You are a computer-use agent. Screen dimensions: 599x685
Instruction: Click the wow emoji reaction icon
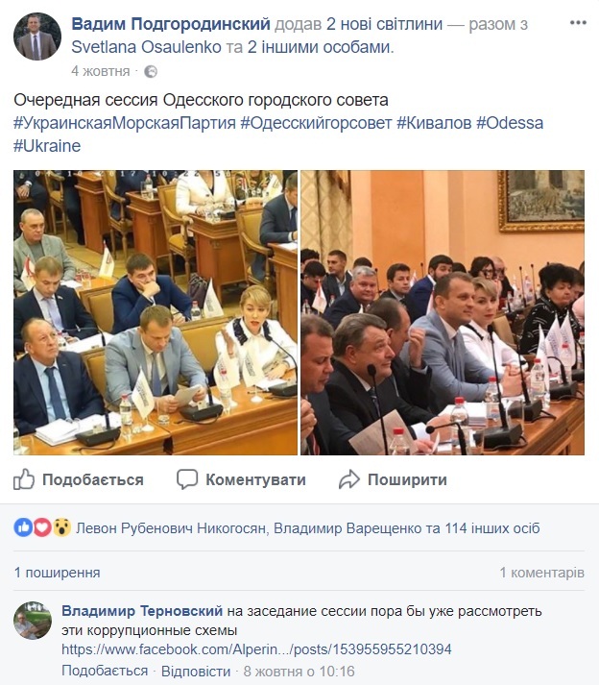coord(62,527)
